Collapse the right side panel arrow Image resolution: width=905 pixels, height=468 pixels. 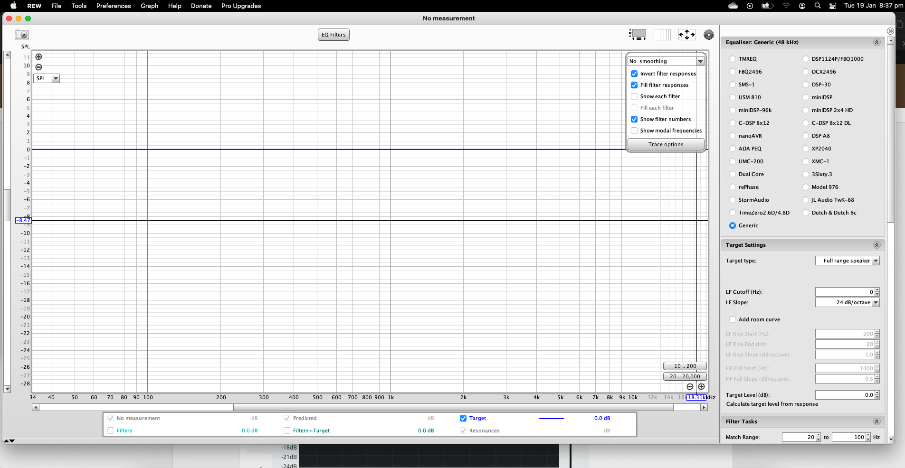coord(890,31)
